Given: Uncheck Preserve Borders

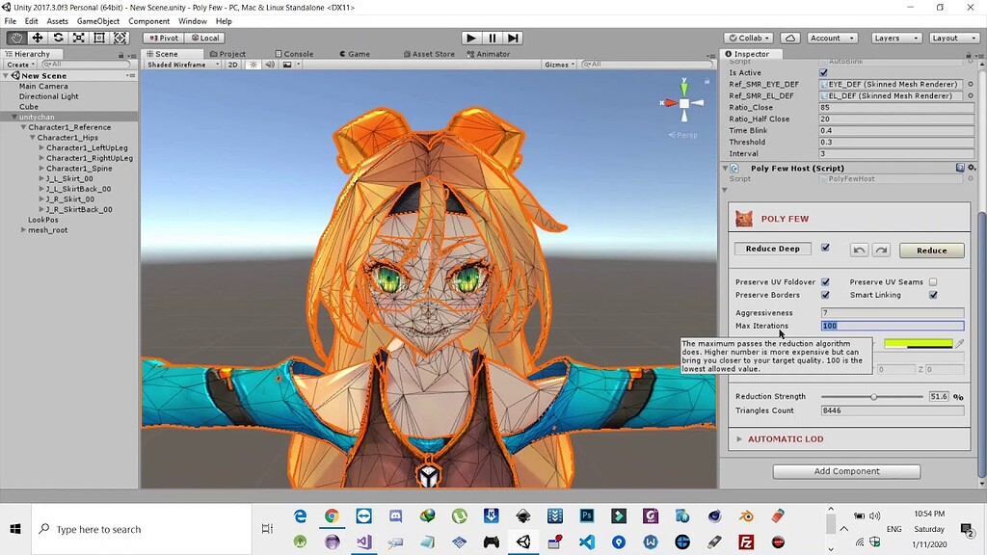Looking at the screenshot, I should [x=824, y=295].
